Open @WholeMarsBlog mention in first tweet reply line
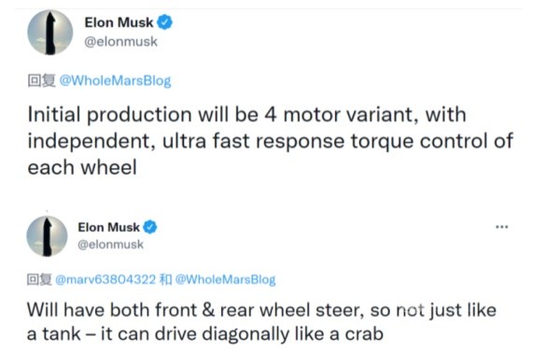 pos(115,80)
